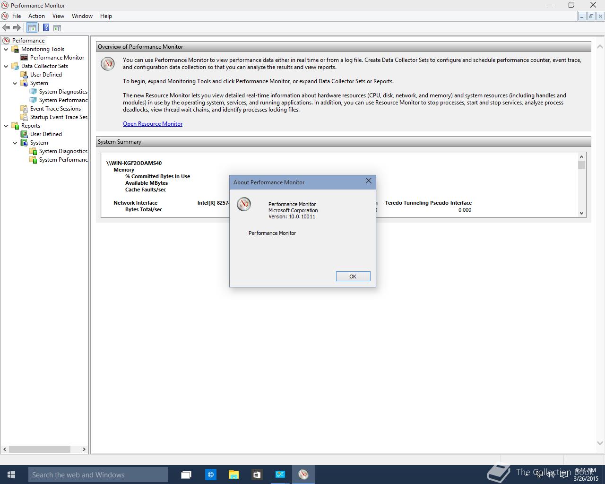Toggle the Show/Hide Console Tree toolbar icon
The height and width of the screenshot is (484, 605).
[x=32, y=28]
